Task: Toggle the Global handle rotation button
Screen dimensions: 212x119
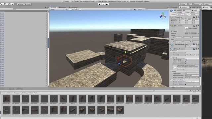Action: (x=28, y=4)
